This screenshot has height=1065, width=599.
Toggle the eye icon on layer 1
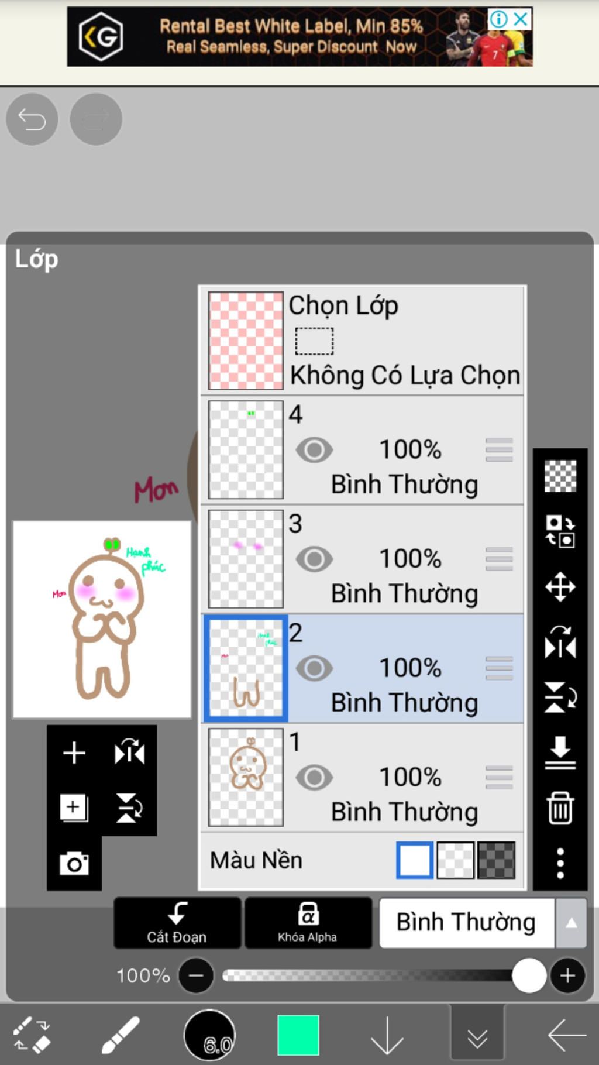tap(314, 777)
